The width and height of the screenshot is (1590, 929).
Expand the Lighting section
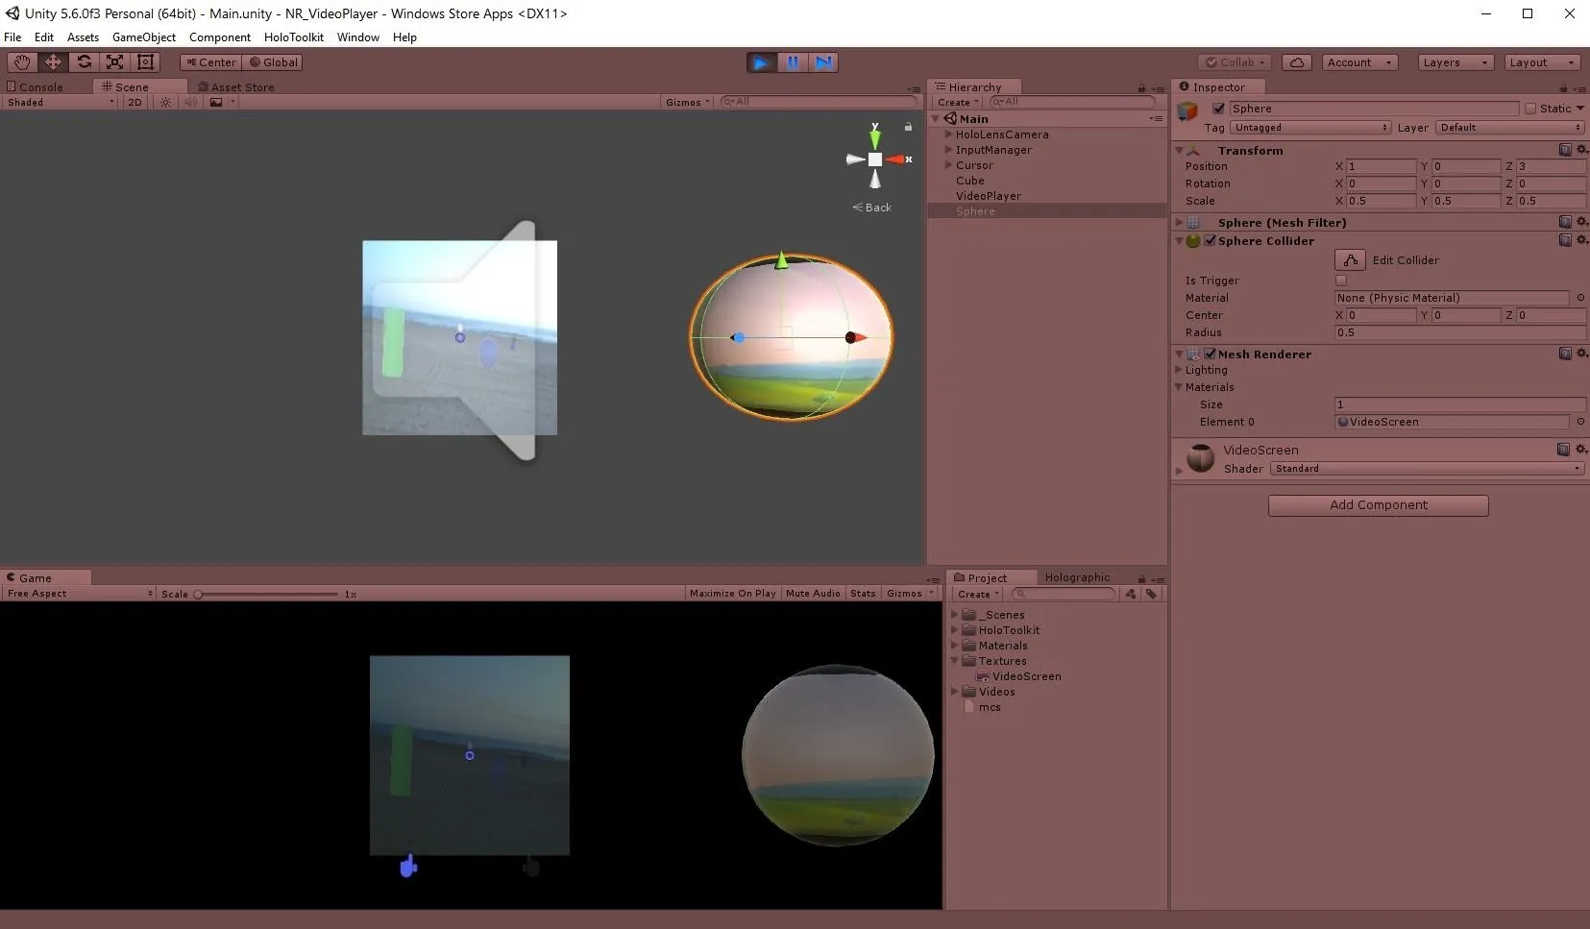pos(1179,370)
